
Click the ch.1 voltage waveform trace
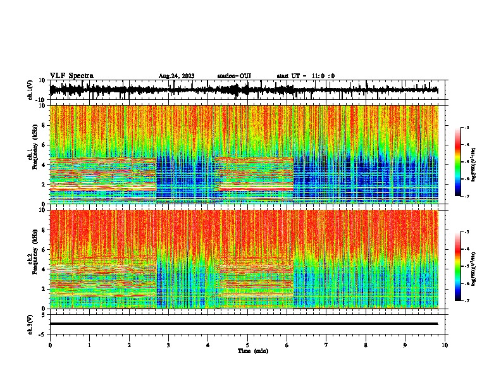(244, 90)
